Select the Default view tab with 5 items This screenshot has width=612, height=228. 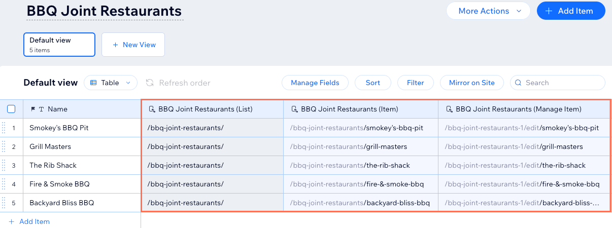(59, 44)
